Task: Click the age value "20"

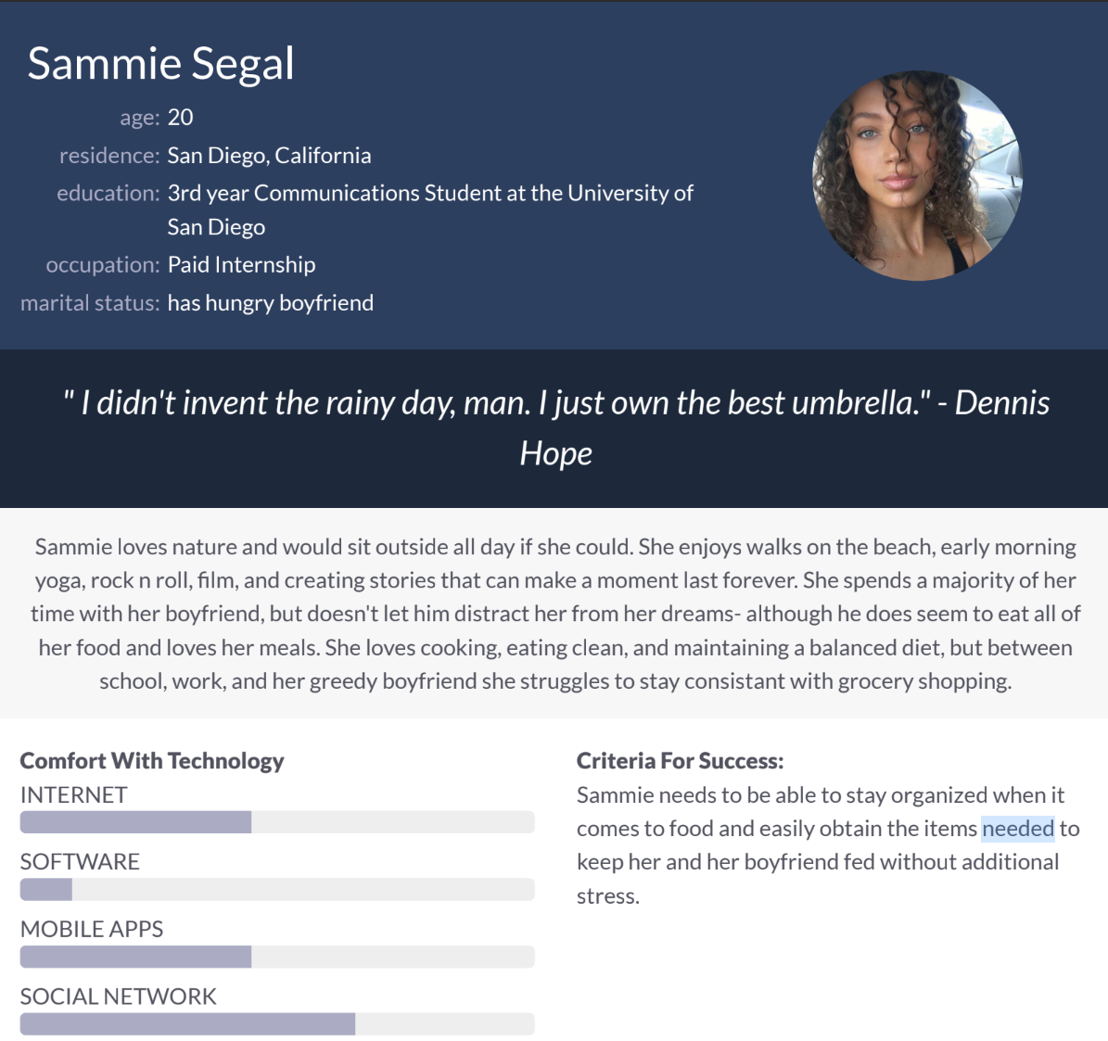Action: coord(180,118)
